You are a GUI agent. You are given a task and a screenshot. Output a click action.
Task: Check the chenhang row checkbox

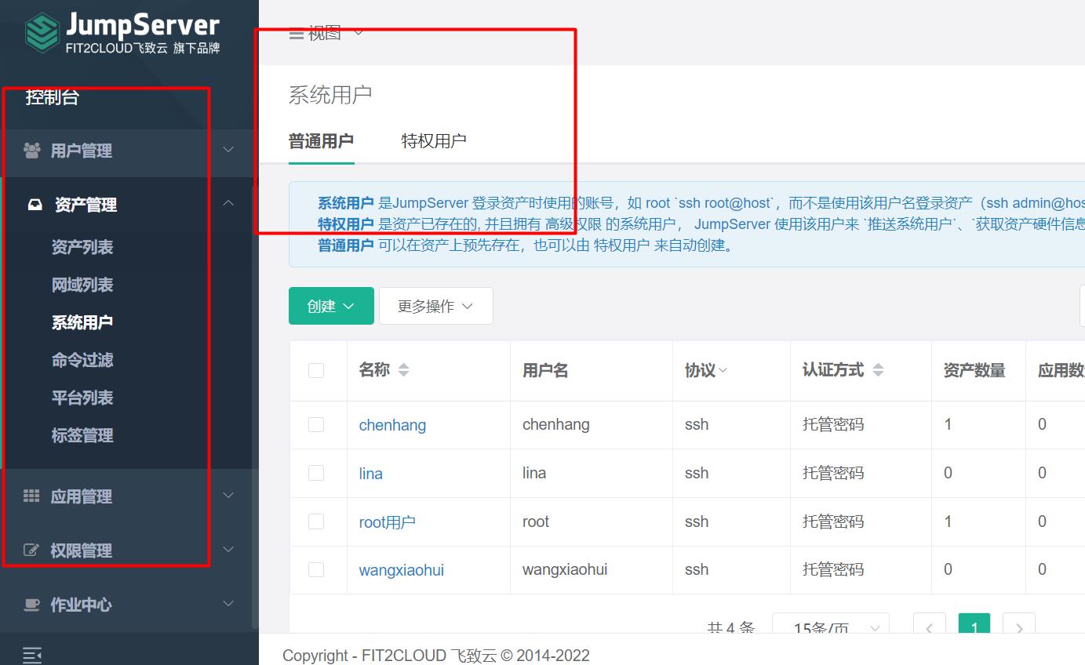pyautogui.click(x=316, y=424)
